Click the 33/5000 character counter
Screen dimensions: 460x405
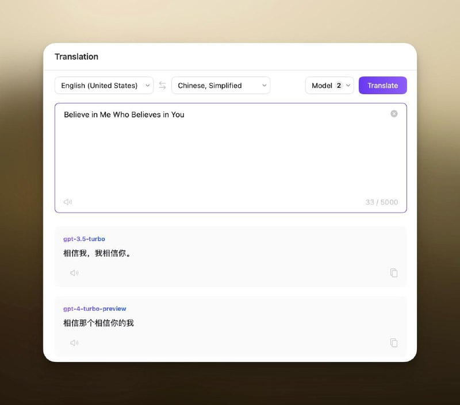[x=382, y=202]
